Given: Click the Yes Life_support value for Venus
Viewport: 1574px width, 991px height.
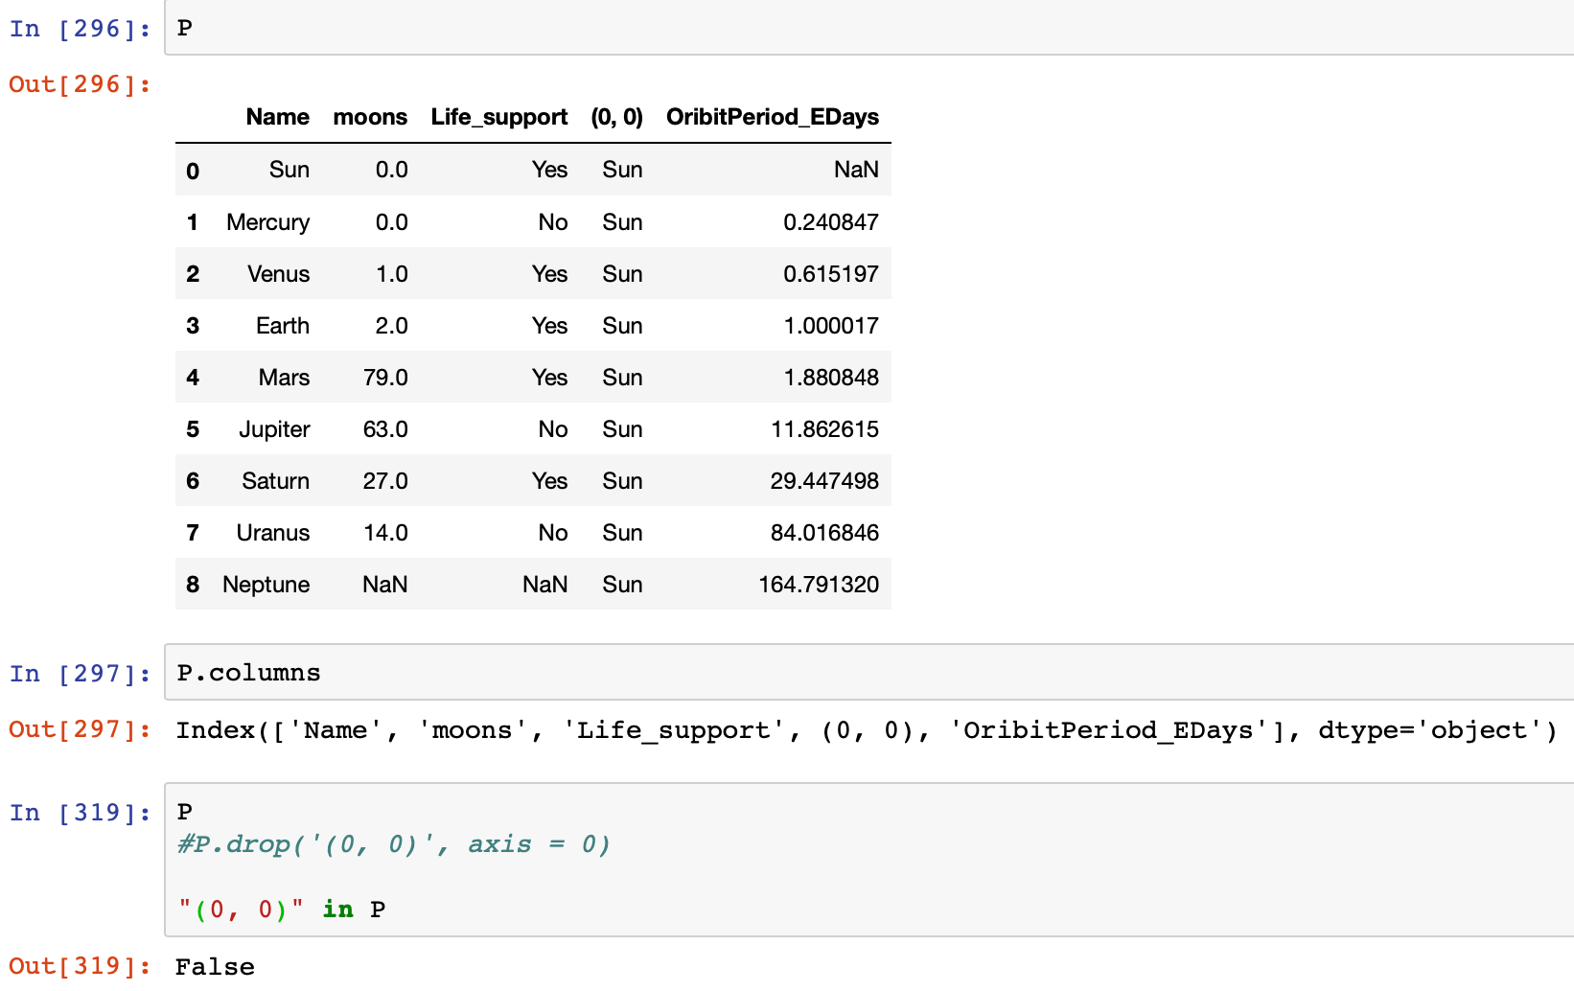Looking at the screenshot, I should coord(549,273).
